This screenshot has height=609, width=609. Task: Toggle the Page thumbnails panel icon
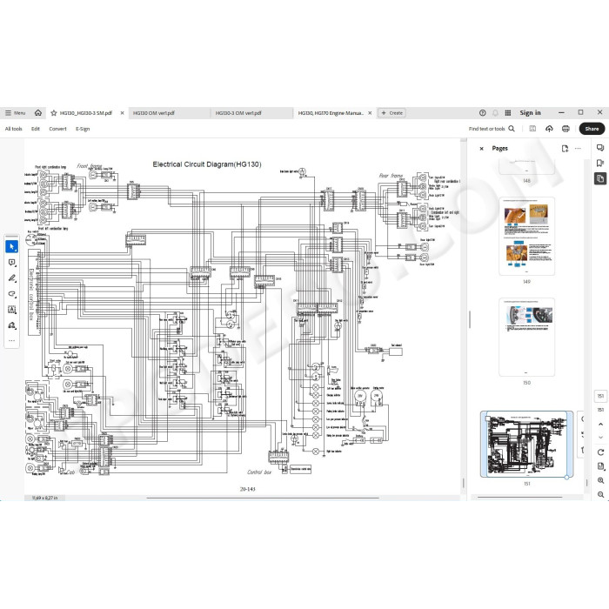[x=600, y=178]
